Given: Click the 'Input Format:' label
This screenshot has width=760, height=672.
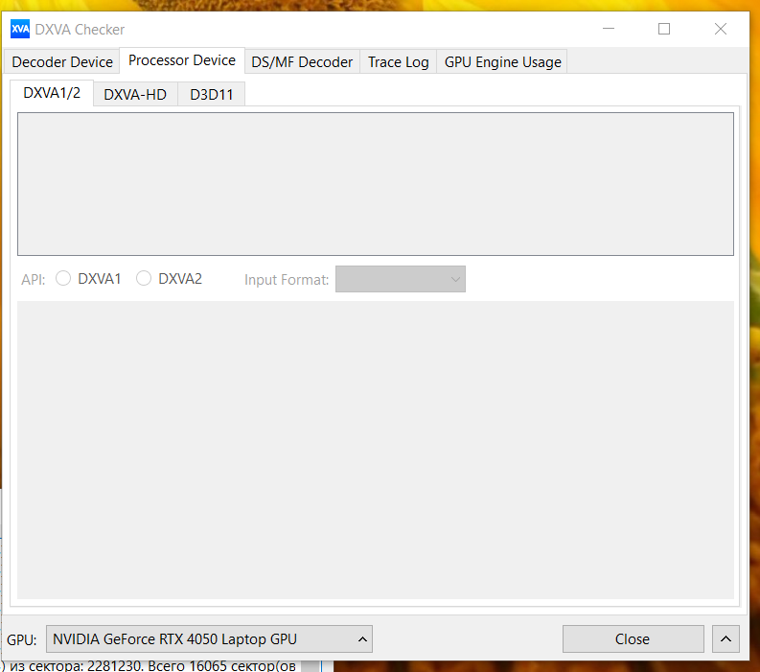Looking at the screenshot, I should click(287, 280).
